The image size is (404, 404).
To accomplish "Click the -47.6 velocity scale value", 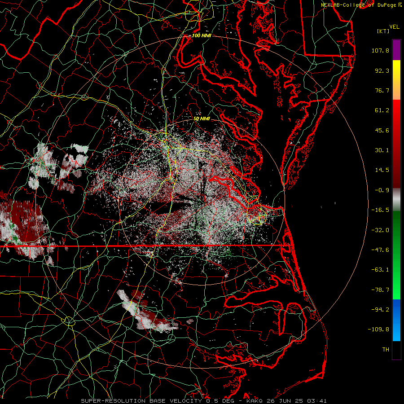I will 380,250.
